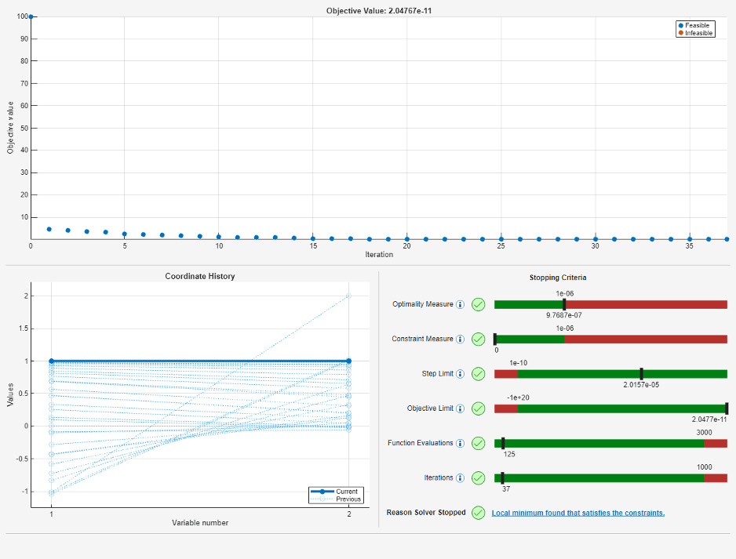
Task: Select the data point at iteration 1
Action: tap(49, 229)
